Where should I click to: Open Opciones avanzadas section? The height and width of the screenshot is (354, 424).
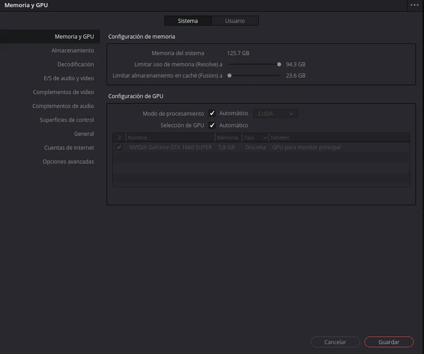pyautogui.click(x=68, y=162)
